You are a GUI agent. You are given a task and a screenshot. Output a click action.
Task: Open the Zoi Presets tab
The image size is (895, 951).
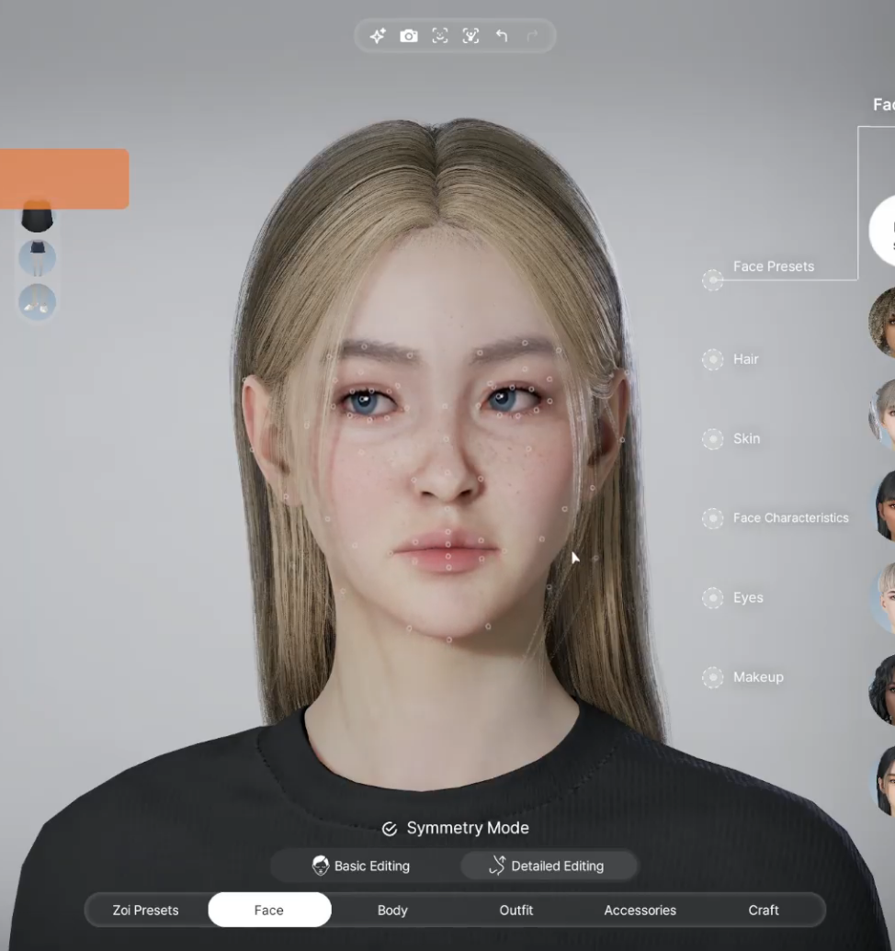[x=145, y=910]
